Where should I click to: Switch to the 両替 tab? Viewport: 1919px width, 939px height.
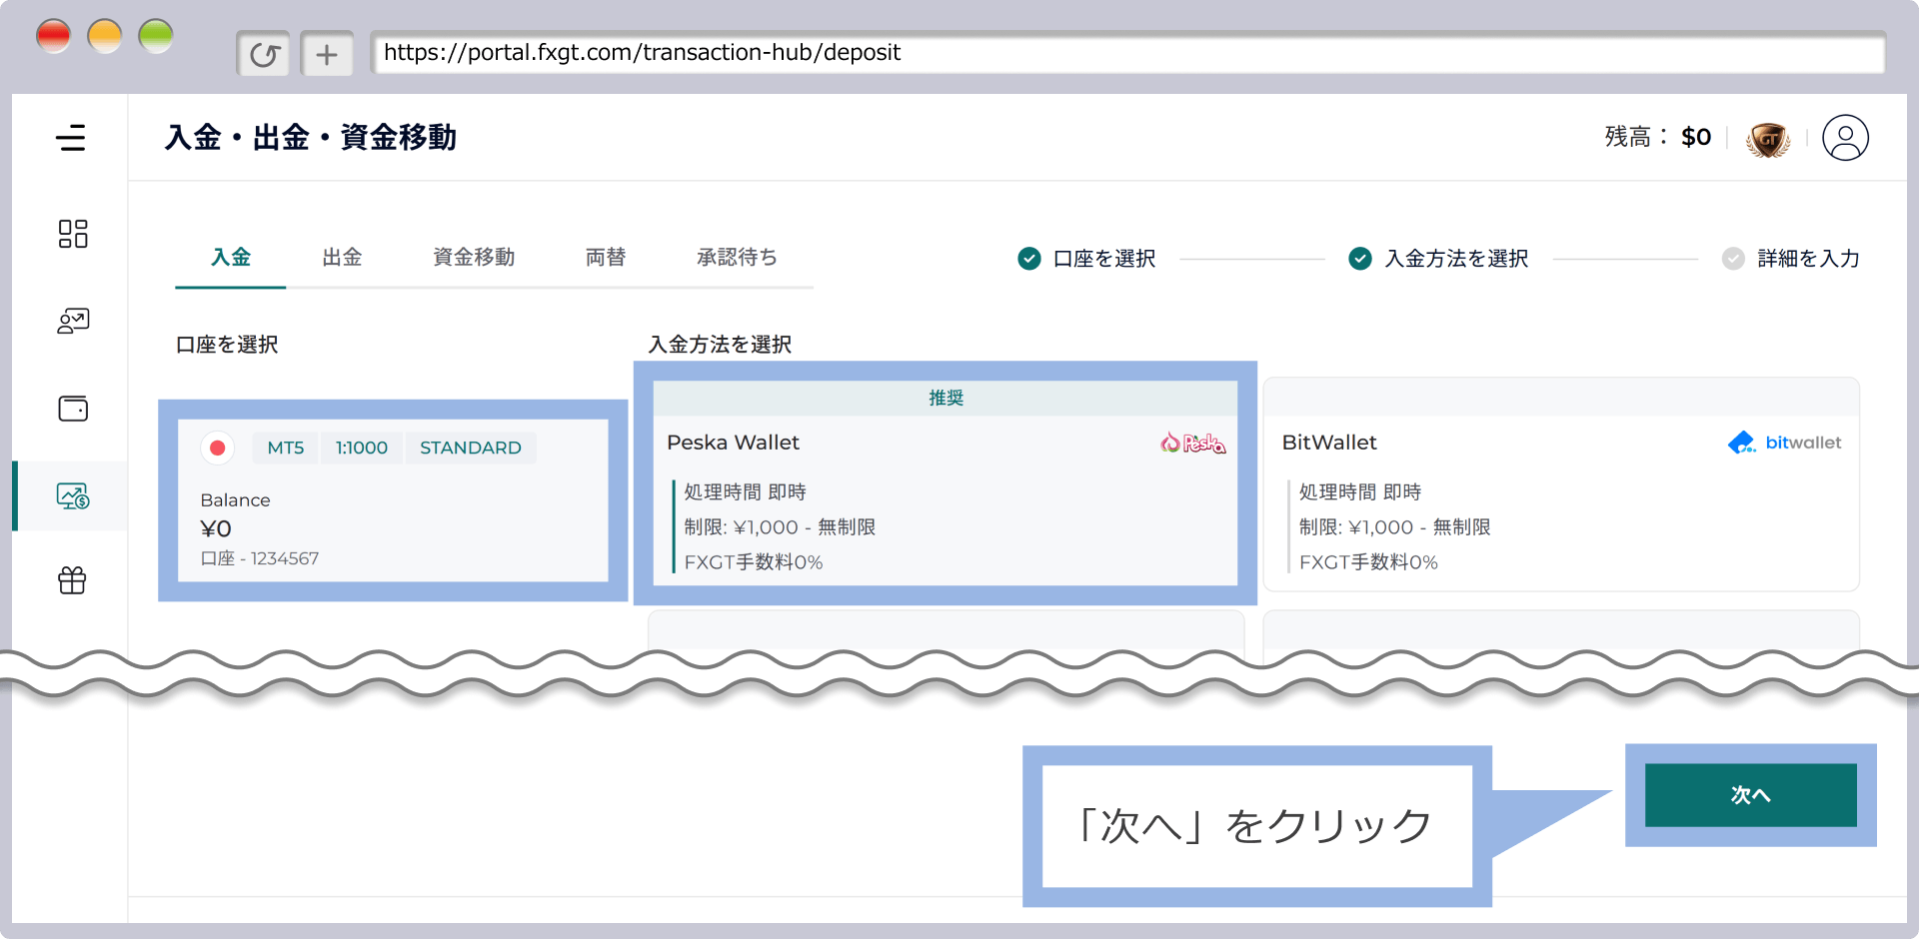606,258
